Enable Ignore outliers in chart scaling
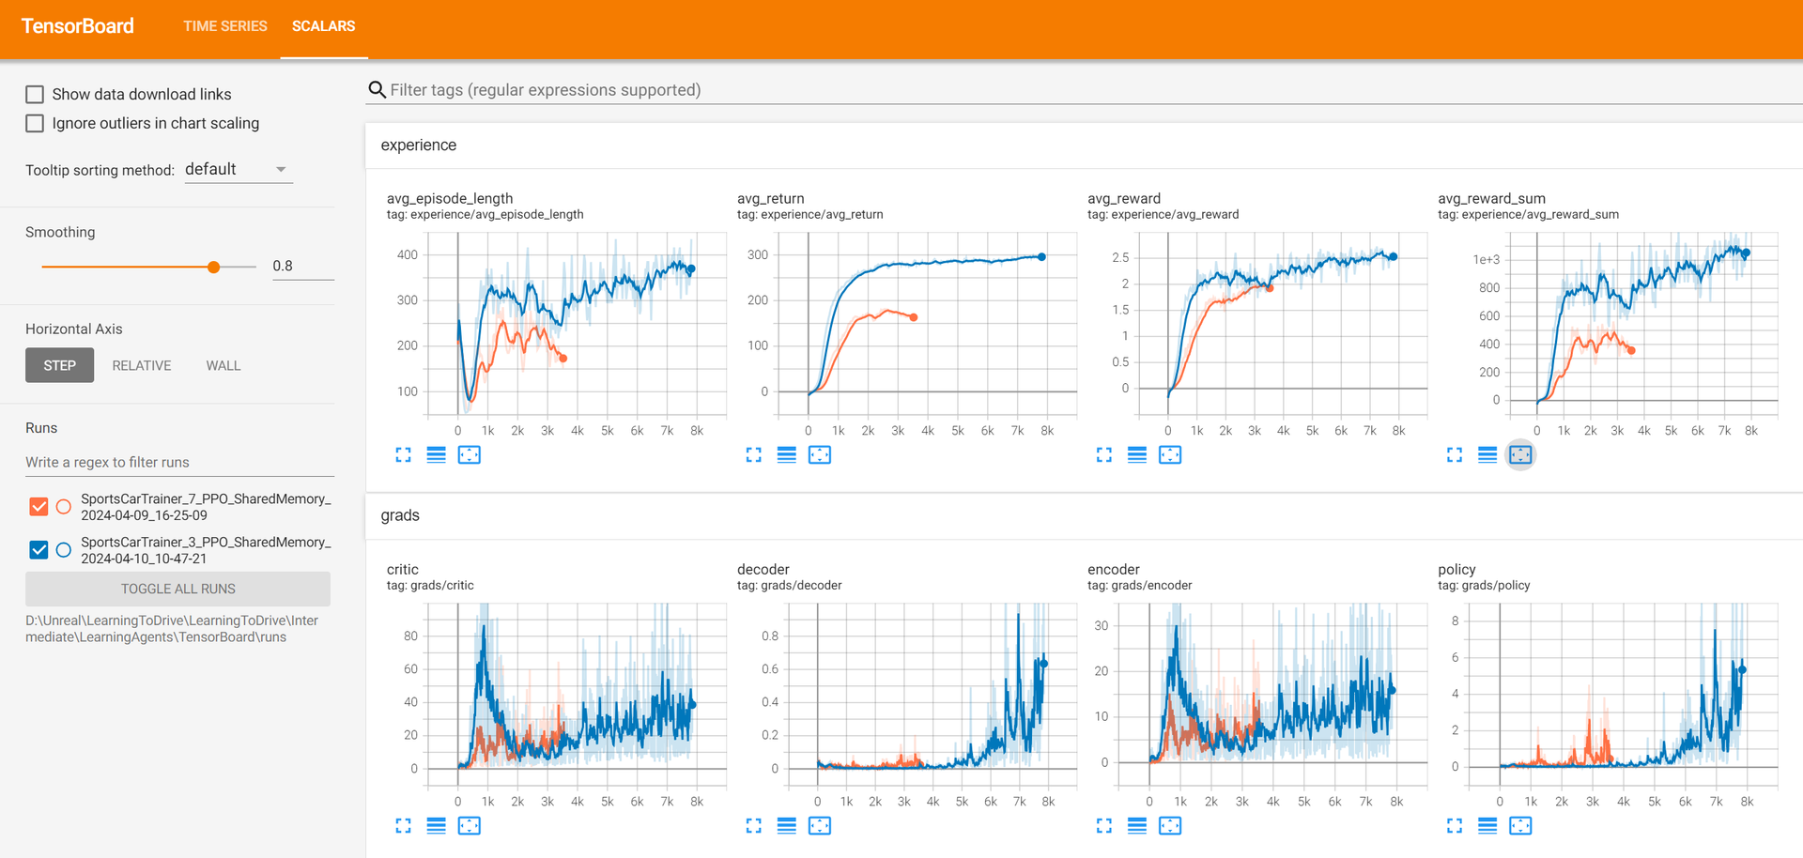1803x858 pixels. click(x=35, y=123)
